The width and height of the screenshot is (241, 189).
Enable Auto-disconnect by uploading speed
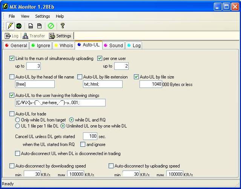(111, 166)
